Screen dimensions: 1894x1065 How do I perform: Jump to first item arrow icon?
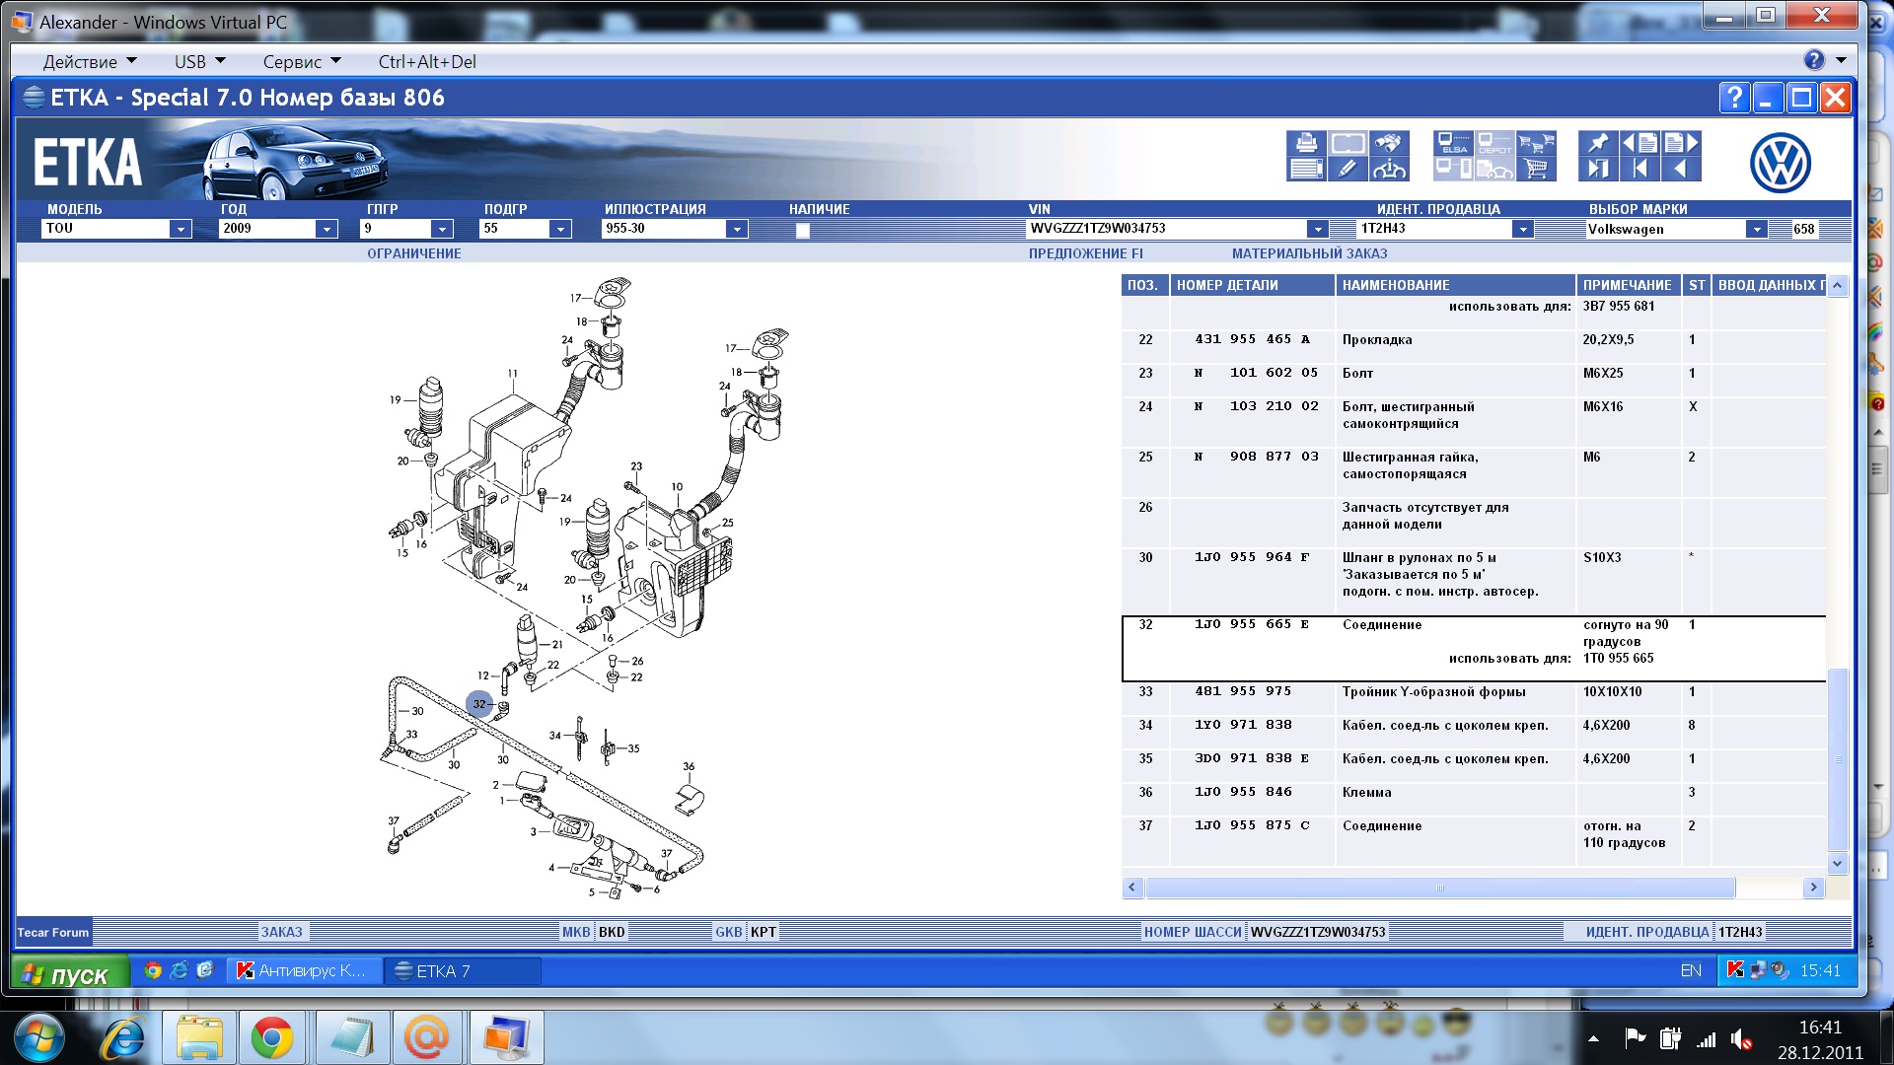1639,169
